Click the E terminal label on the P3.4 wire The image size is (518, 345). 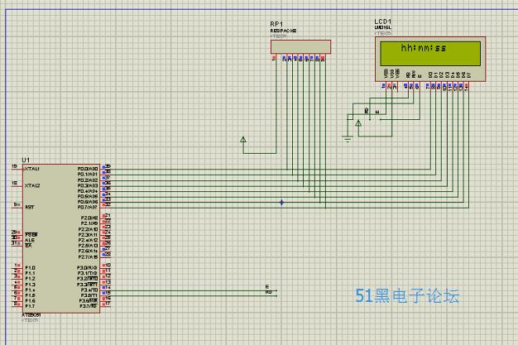tap(267, 286)
